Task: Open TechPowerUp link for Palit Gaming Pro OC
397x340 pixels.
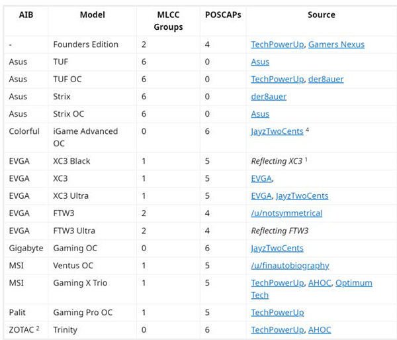Action: pos(277,312)
